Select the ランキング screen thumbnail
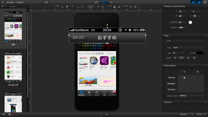208x117 pixels. 13,67
